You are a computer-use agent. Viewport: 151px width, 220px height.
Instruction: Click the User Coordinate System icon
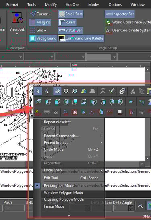[108, 31]
